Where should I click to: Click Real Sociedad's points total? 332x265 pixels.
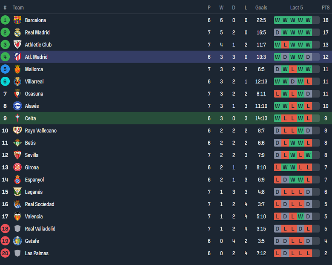[x=326, y=205]
